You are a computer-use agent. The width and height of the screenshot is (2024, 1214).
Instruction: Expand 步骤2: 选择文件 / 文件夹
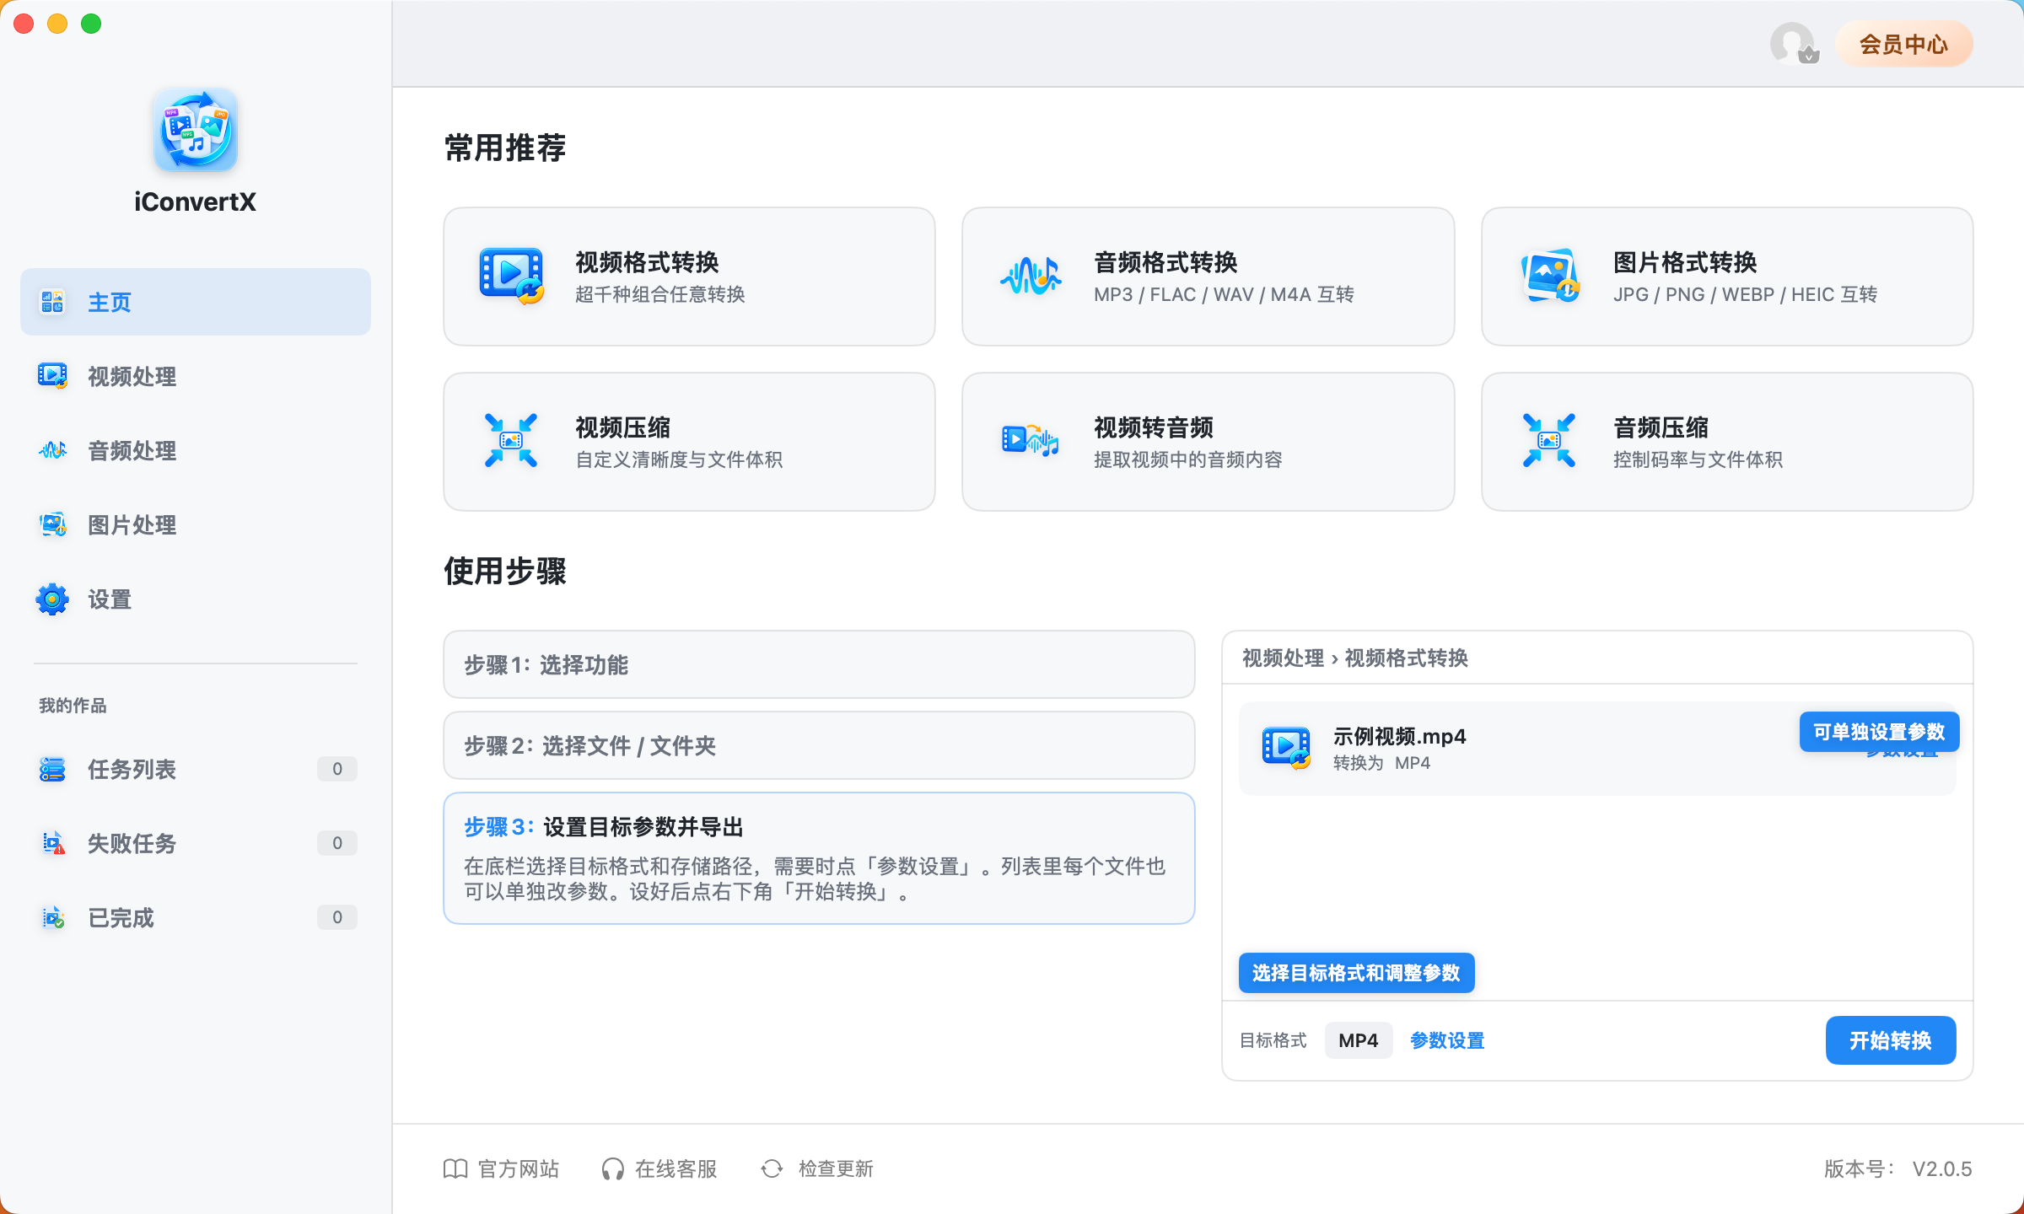819,745
